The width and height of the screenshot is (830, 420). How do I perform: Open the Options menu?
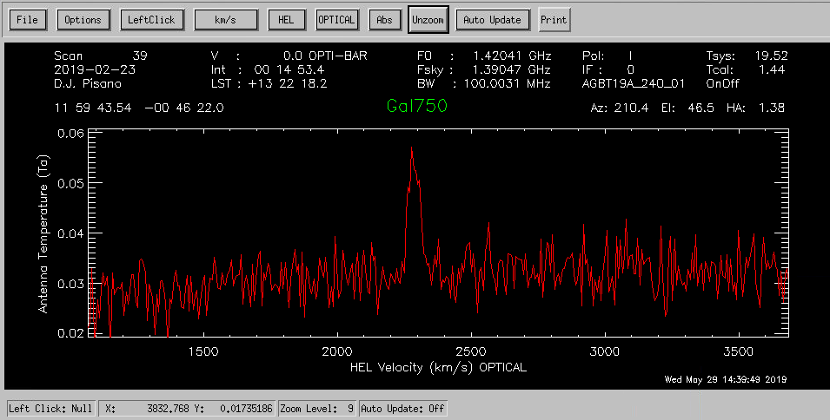point(83,20)
